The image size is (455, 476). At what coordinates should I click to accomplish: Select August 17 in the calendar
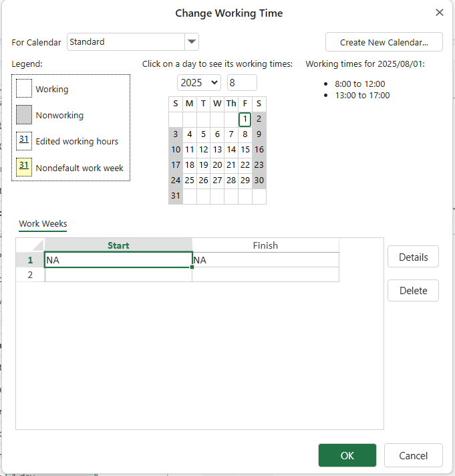(x=176, y=165)
